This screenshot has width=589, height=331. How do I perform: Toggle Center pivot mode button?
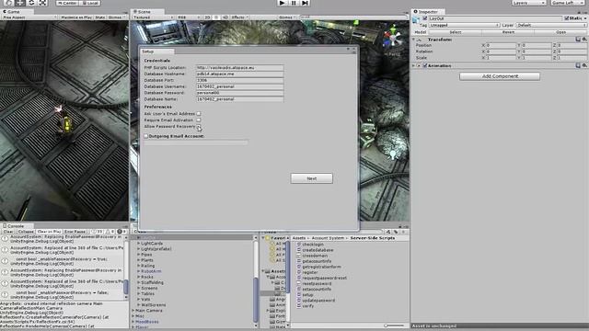[67, 3]
